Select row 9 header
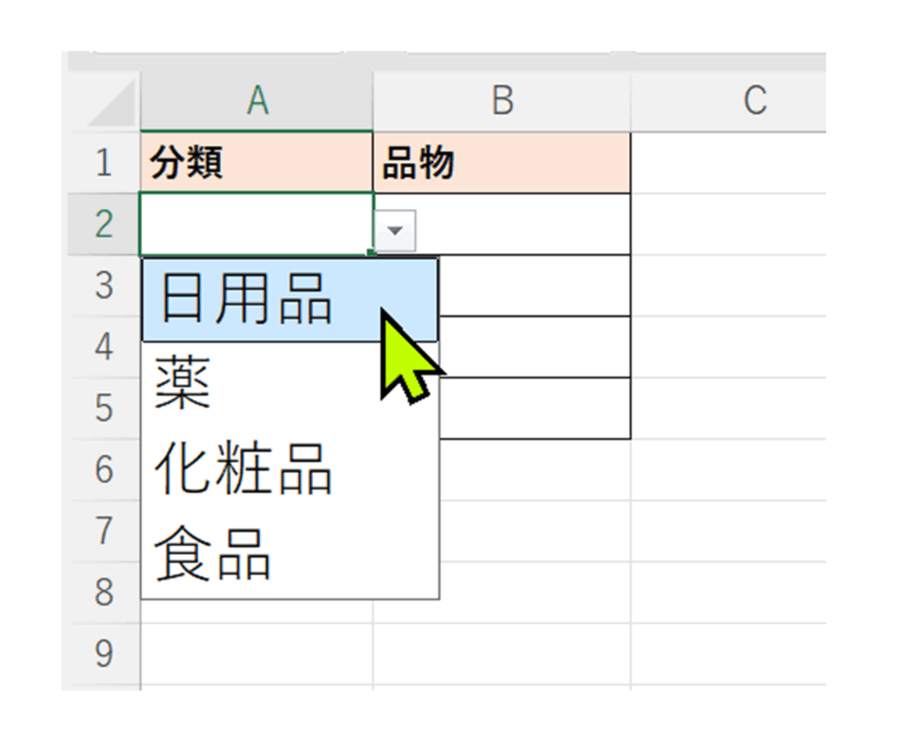897x744 pixels. (103, 654)
